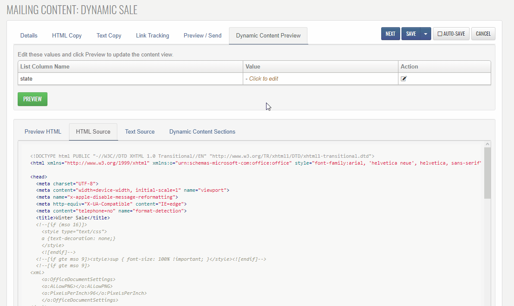This screenshot has width=514, height=306.
Task: Select the HTML Source tab
Action: (93, 132)
